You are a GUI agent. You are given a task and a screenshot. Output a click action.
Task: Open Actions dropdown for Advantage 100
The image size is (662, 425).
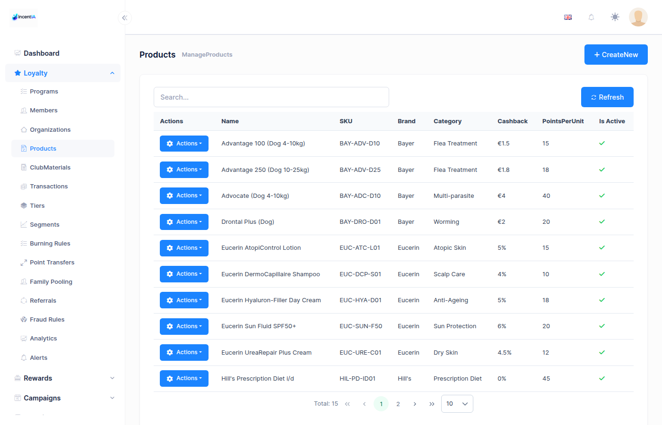(x=184, y=144)
